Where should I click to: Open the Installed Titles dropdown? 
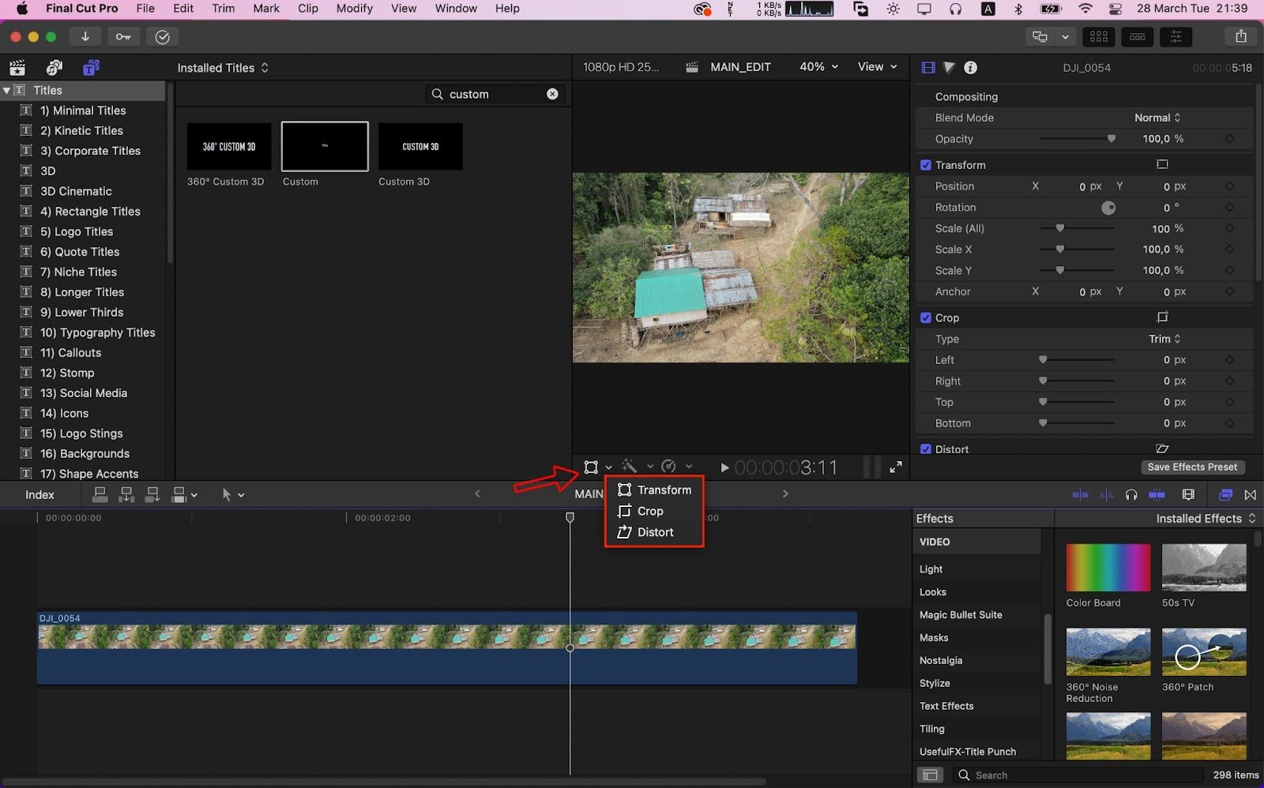point(223,68)
